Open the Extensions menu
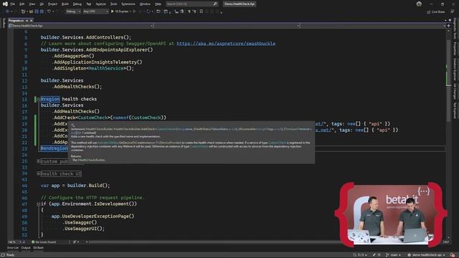This screenshot has height=258, width=459. click(128, 4)
